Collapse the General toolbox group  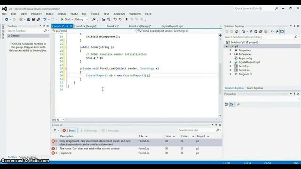click(9, 36)
